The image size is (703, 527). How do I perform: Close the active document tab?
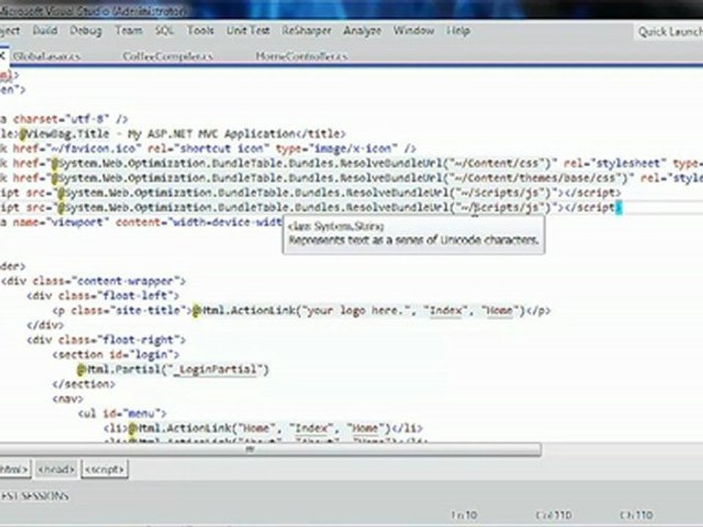(x=2, y=56)
